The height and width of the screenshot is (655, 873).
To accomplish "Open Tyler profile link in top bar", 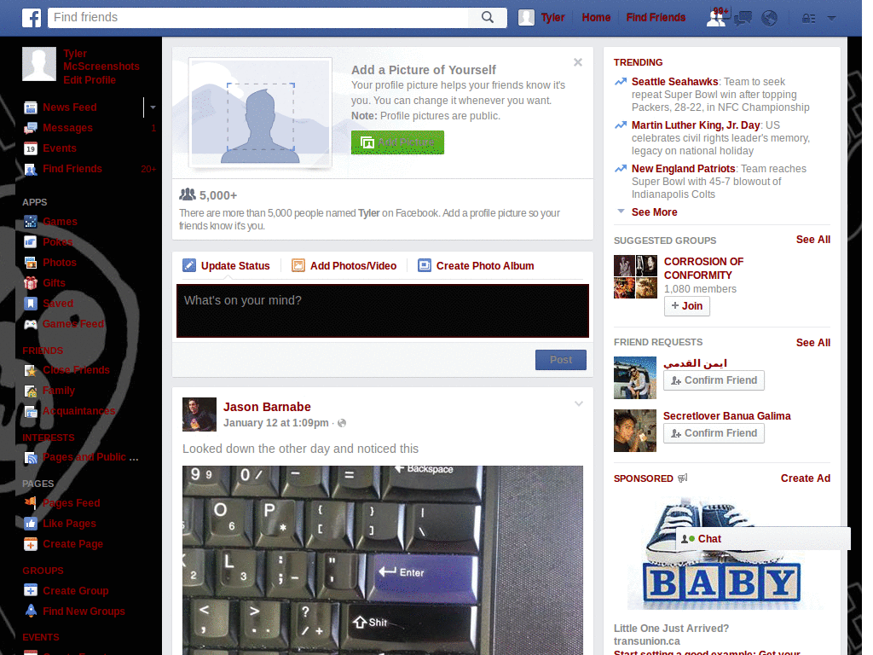I will coord(552,18).
